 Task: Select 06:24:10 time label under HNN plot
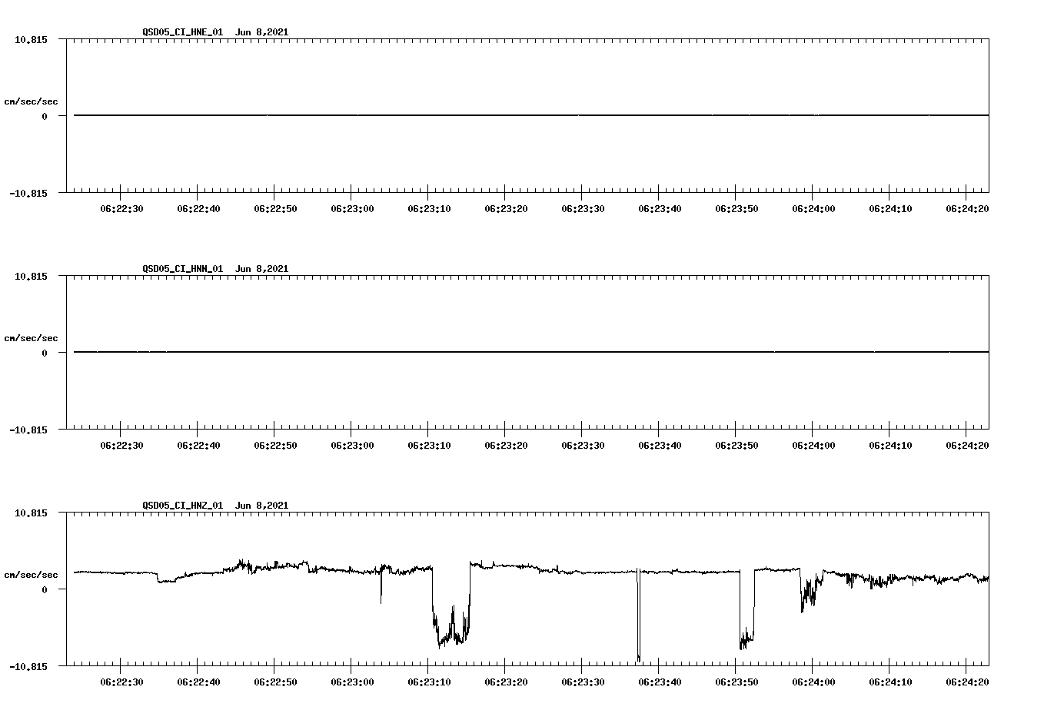[x=890, y=446]
